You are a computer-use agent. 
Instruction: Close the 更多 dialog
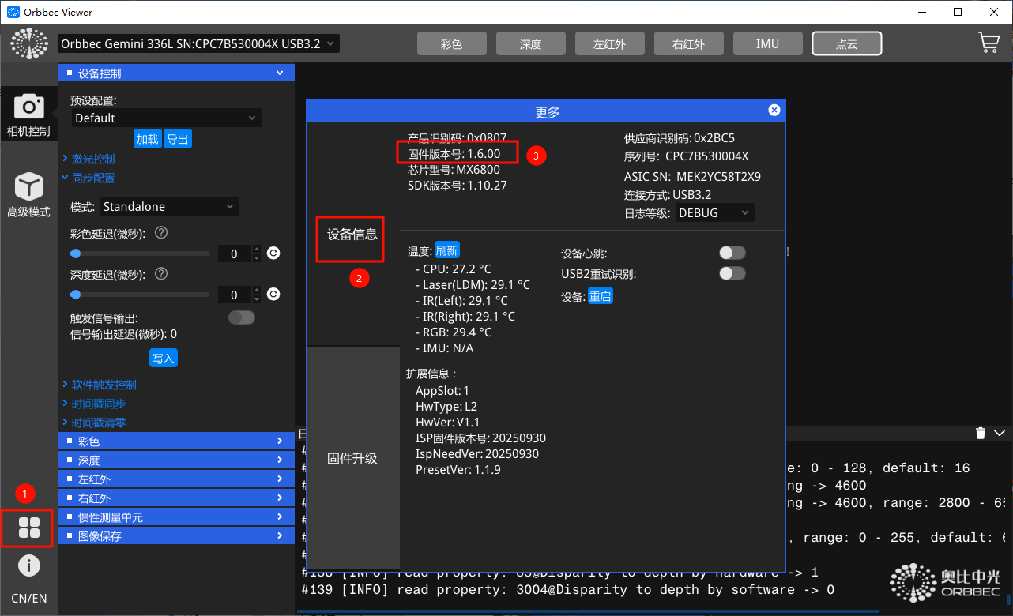(774, 111)
